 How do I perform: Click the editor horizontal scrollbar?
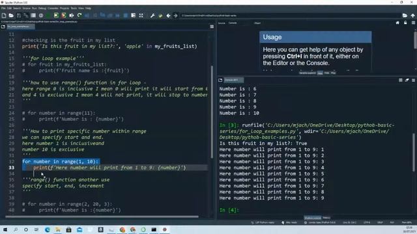102,216
